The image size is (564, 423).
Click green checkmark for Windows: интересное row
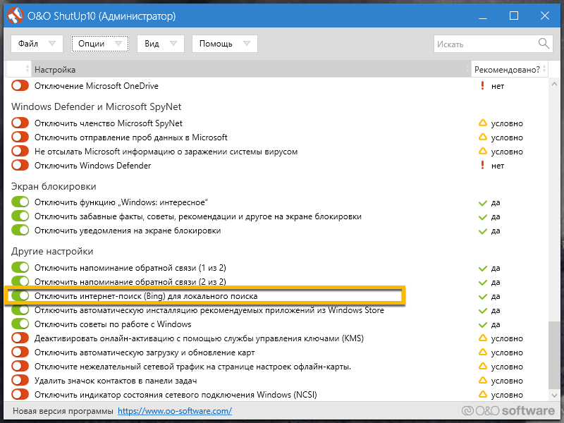coord(483,203)
